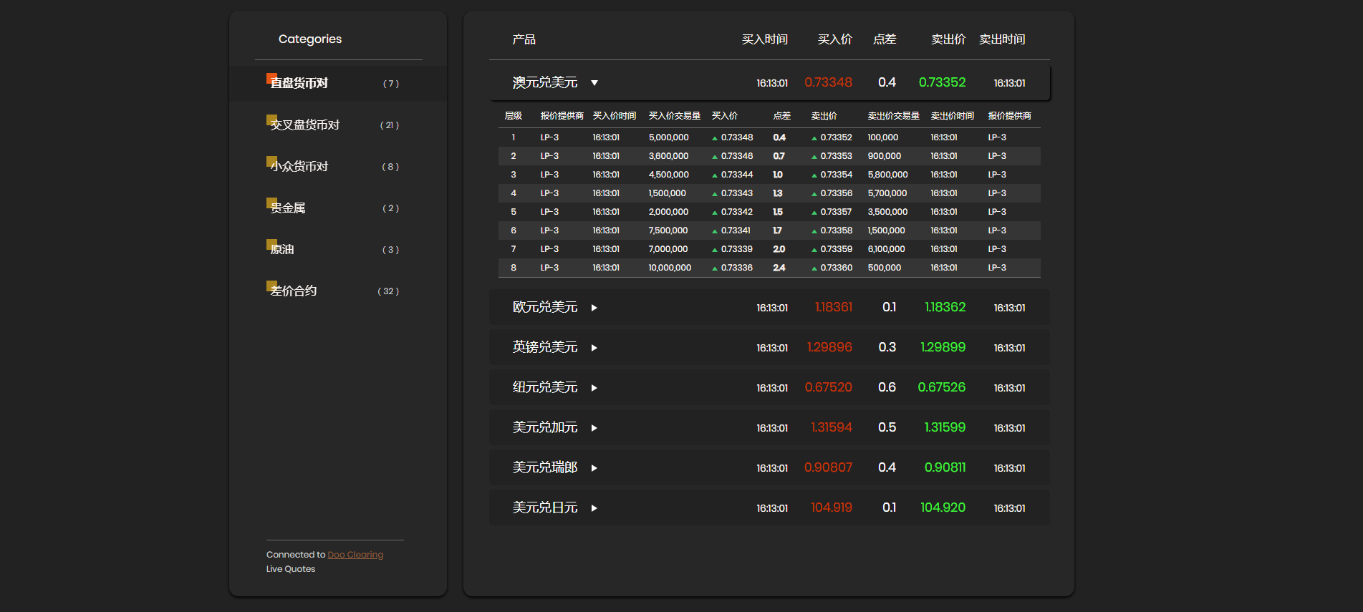Click the 卖出价 main column header
1363x612 pixels.
948,39
